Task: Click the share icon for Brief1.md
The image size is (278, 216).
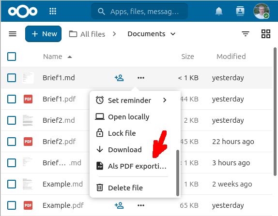Action: click(119, 78)
